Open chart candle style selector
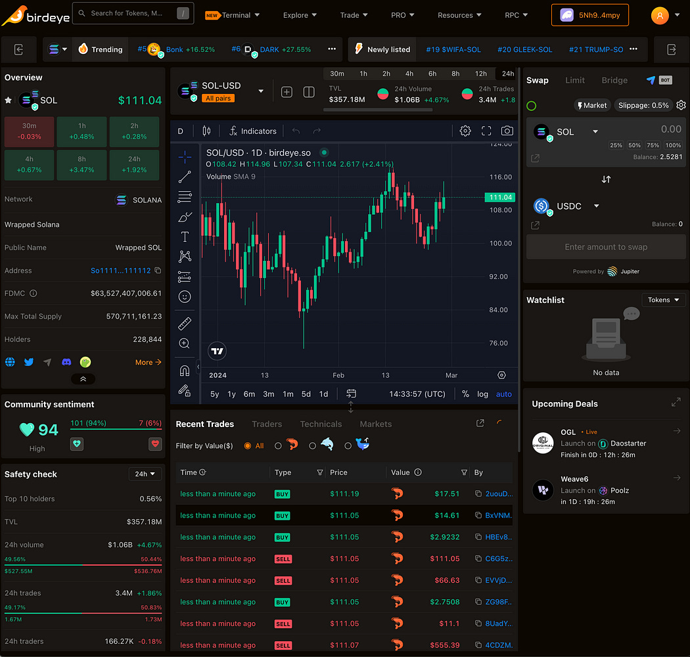This screenshot has width=690, height=657. (206, 131)
